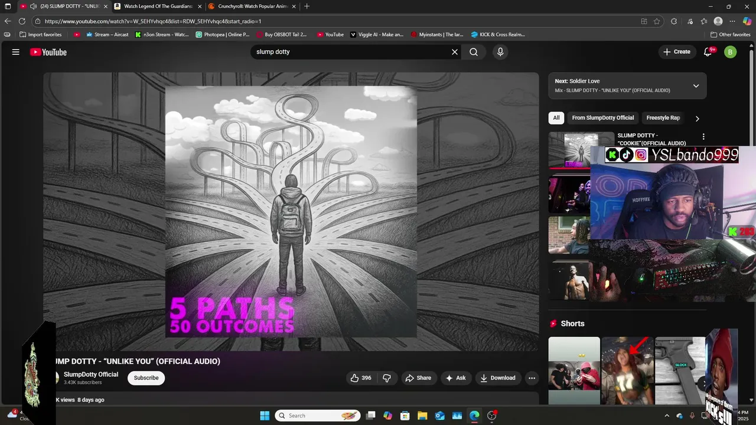This screenshot has height=425, width=756.
Task: Open the bookmark labeled YouTube
Action: tap(330, 34)
